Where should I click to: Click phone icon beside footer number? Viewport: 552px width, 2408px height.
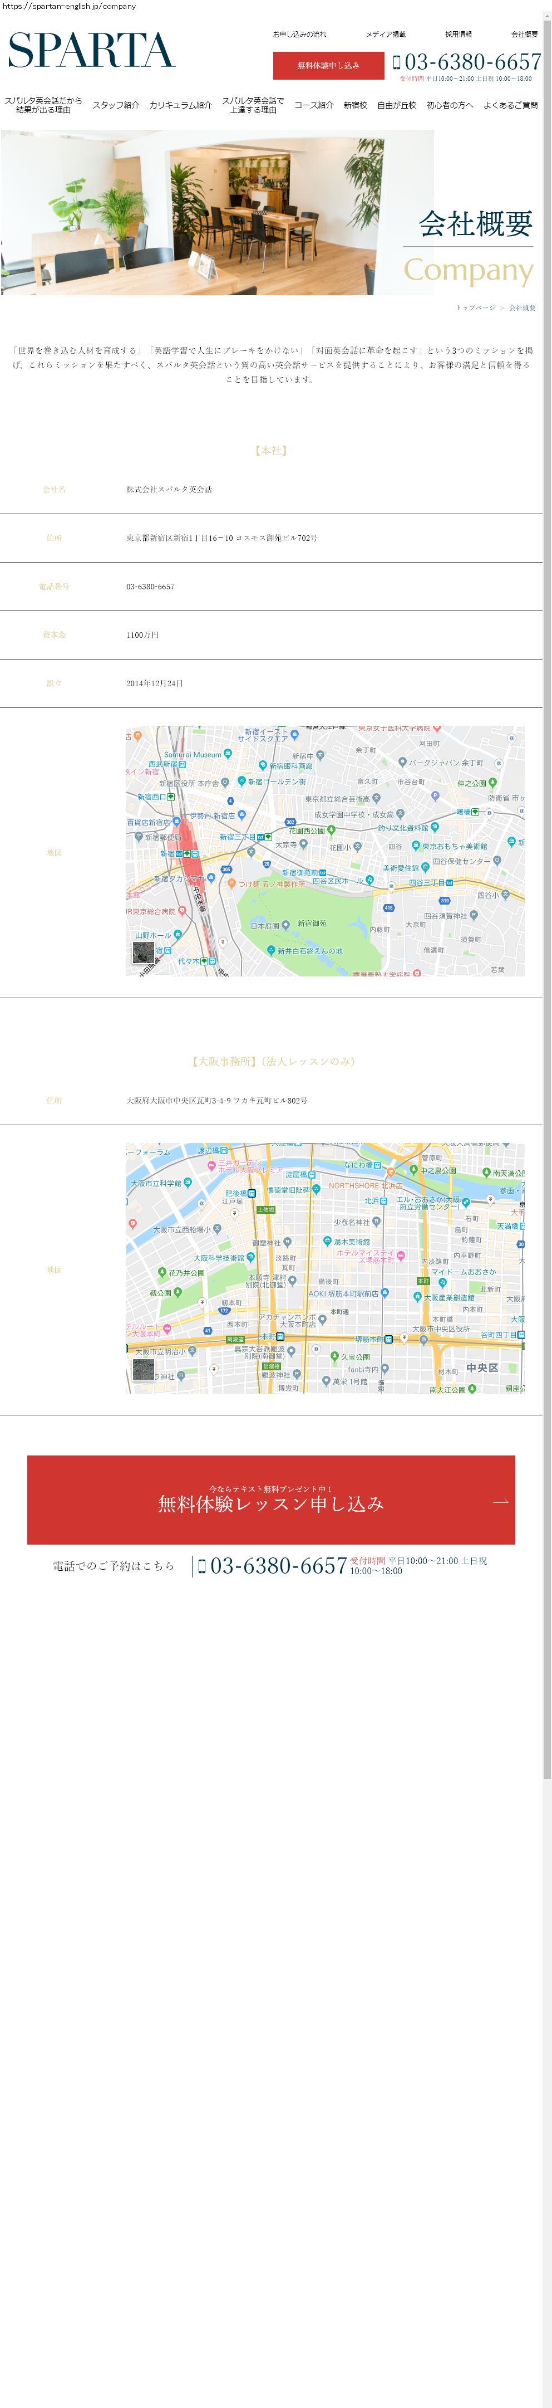tap(202, 1567)
